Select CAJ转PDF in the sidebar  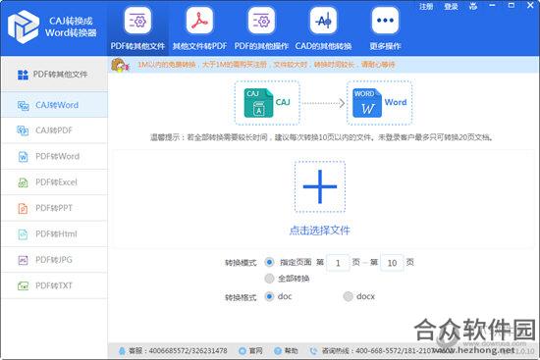[54, 130]
